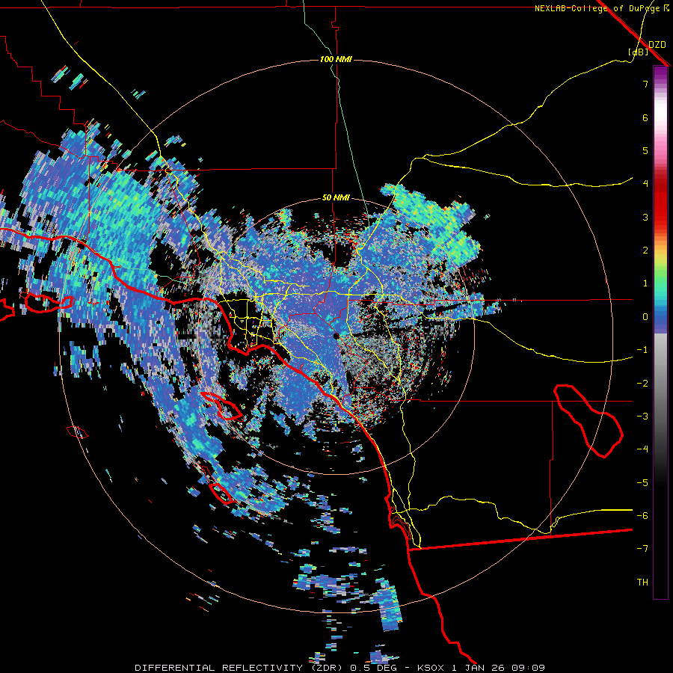
Task: Click the 09:09 time stamp
Action: [x=529, y=668]
